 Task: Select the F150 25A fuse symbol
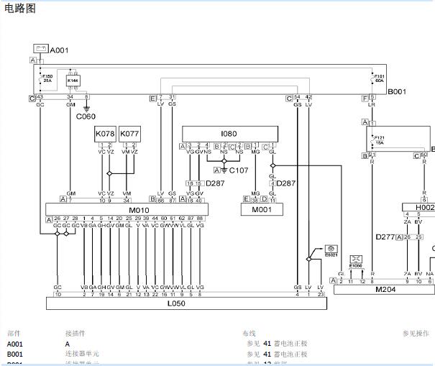click(x=40, y=79)
